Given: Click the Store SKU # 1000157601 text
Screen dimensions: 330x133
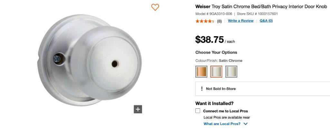Looking at the screenshot, I should 257,14.
